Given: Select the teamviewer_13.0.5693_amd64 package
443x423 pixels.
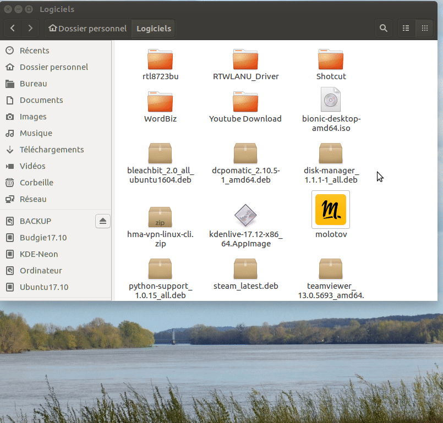Looking at the screenshot, I should [x=331, y=279].
